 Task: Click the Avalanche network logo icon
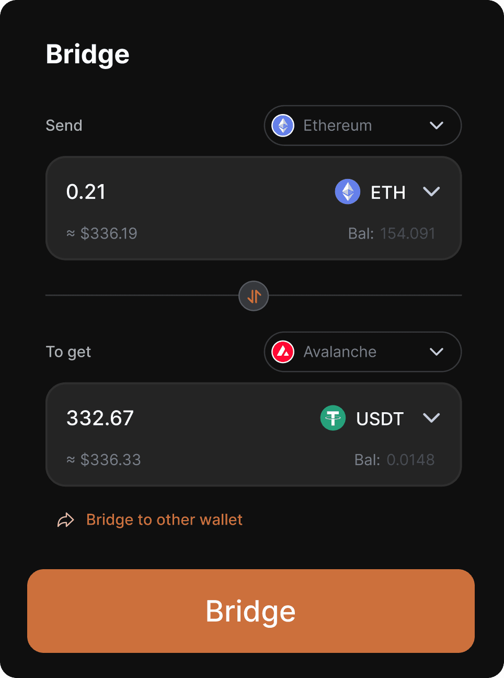[x=283, y=352]
